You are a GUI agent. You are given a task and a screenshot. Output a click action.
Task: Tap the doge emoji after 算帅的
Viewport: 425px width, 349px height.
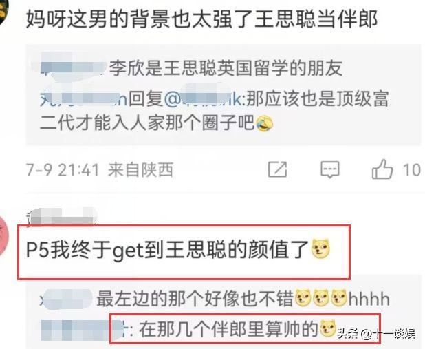click(328, 328)
